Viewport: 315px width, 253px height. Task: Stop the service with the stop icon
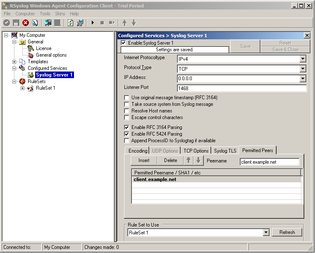tap(102, 23)
